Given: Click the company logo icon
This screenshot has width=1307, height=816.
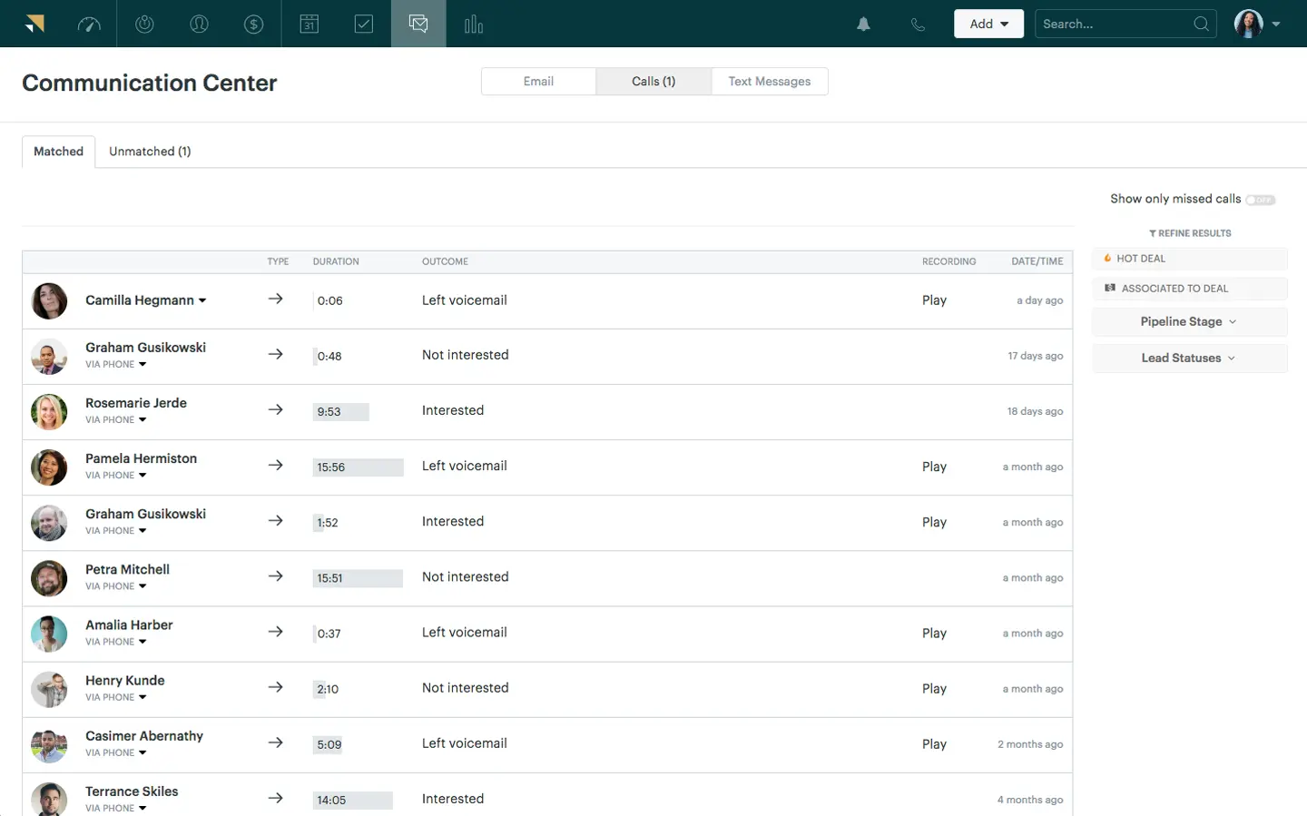Looking at the screenshot, I should pos(35,24).
